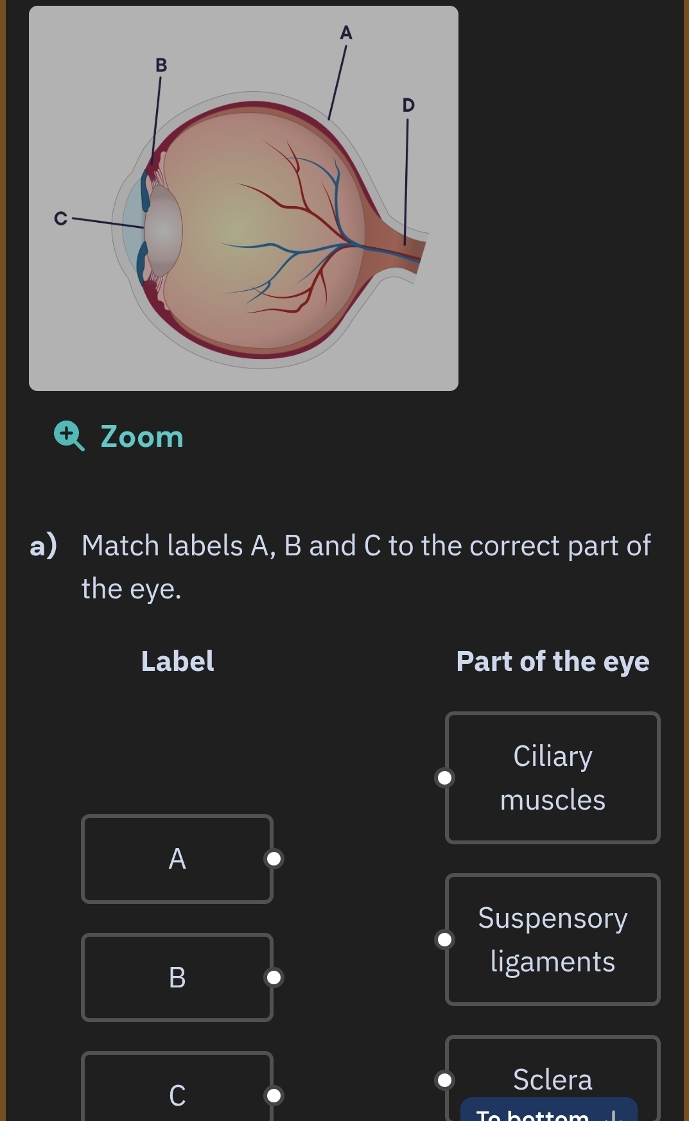Click connector dot beside label C
The image size is (689, 1121).
(x=274, y=1095)
